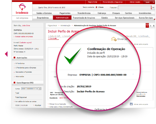Image resolution: width=156 pixels, height=124 pixels.
Task: Click the 'Acessar outras empresas' link
Action: point(24,37)
